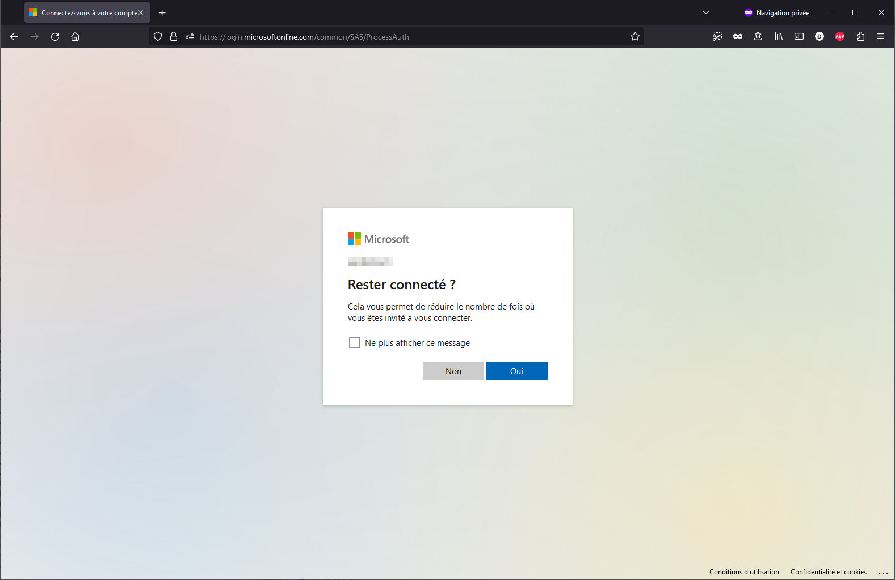Click the Oui button

(x=517, y=371)
